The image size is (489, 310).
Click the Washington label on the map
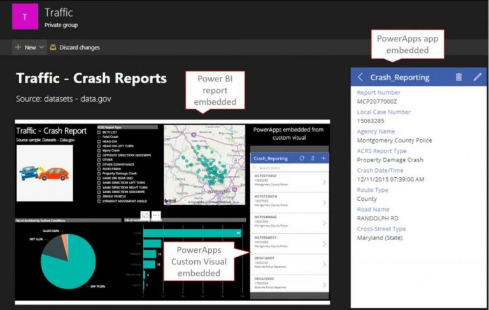pos(219,191)
